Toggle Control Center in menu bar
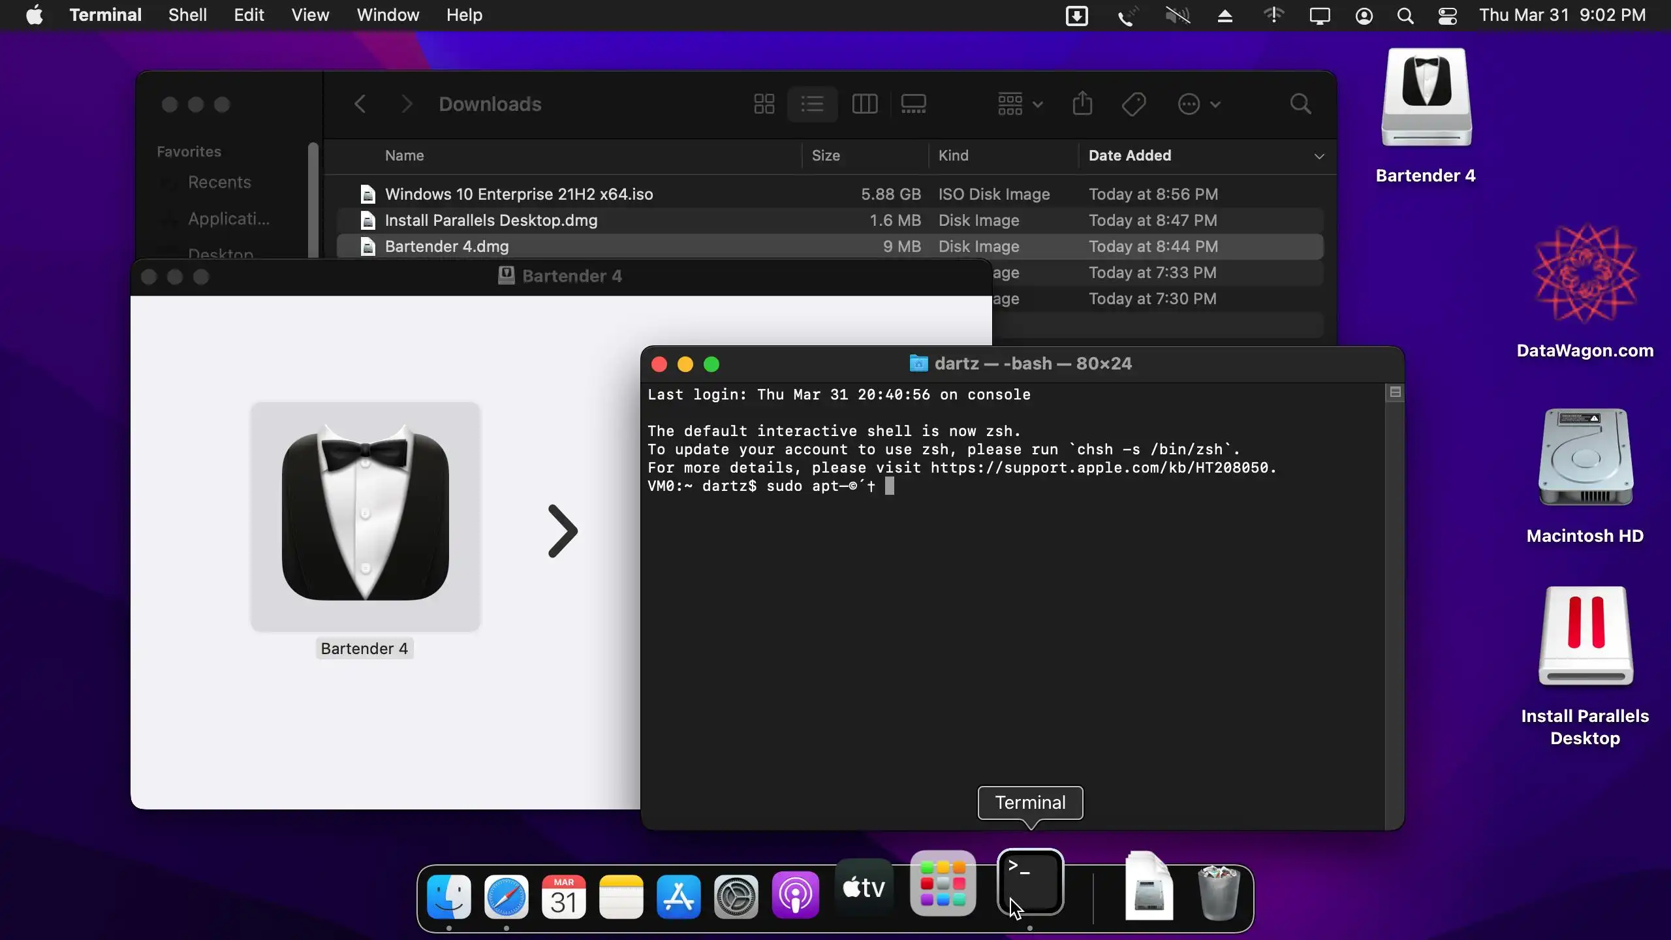1671x940 pixels. 1447,16
